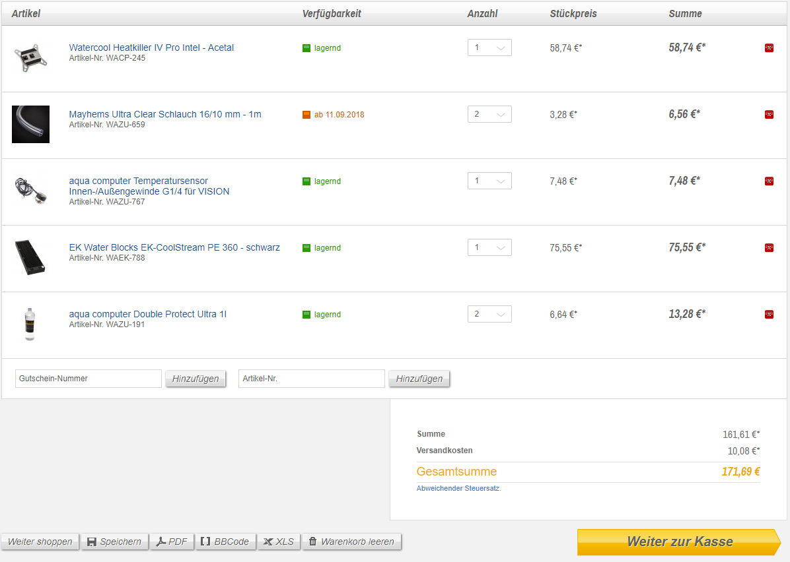Open aqua computer Double Protect Ultra 1l link
Image resolution: width=790 pixels, height=562 pixels.
coord(147,314)
